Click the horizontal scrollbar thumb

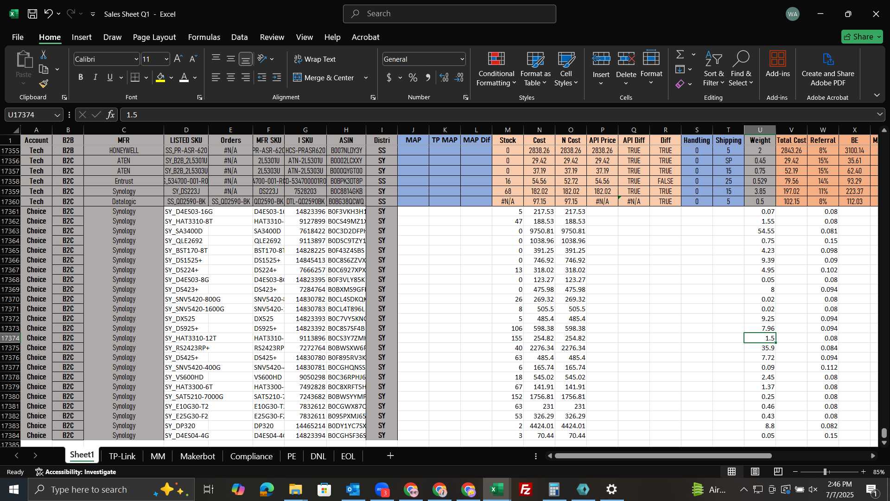[663, 456]
